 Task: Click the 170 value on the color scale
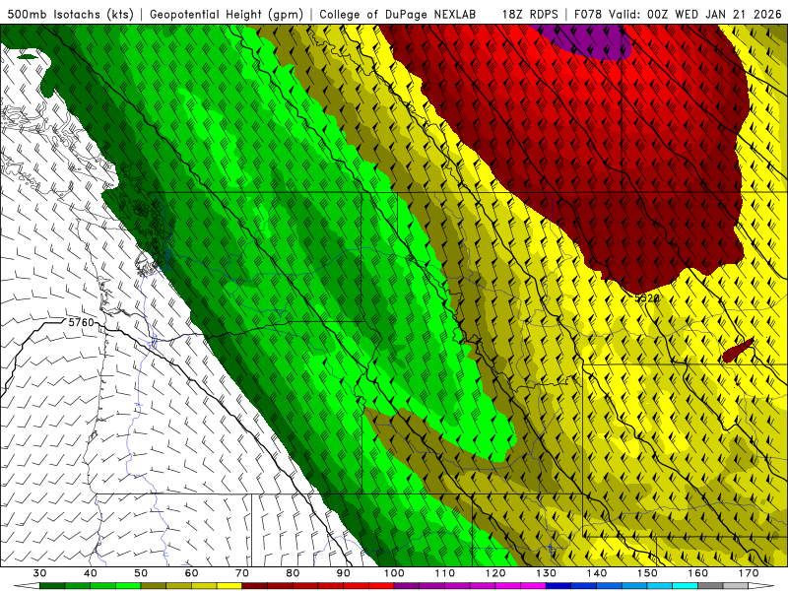749,573
